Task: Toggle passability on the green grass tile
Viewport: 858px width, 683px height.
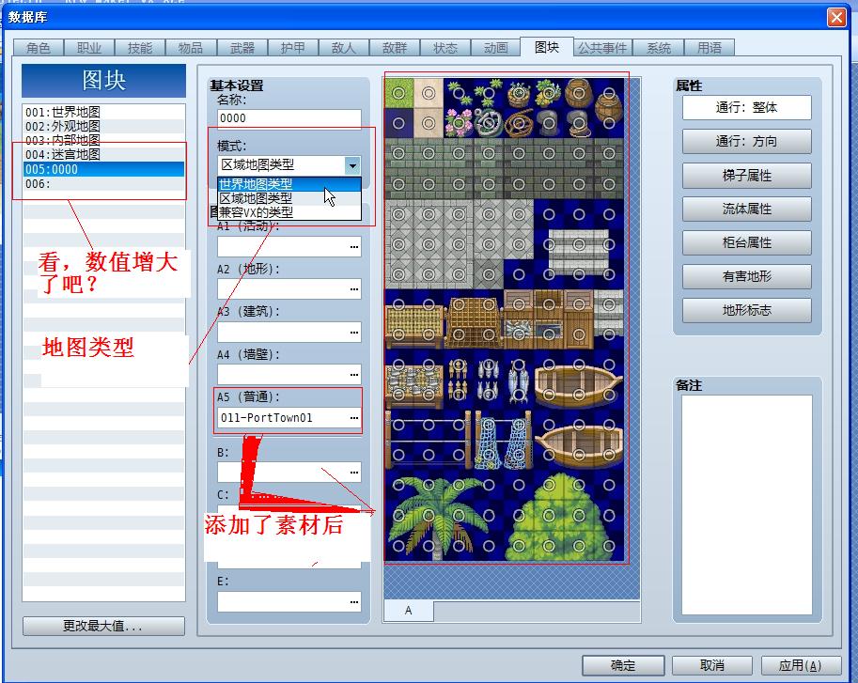Action: click(398, 93)
